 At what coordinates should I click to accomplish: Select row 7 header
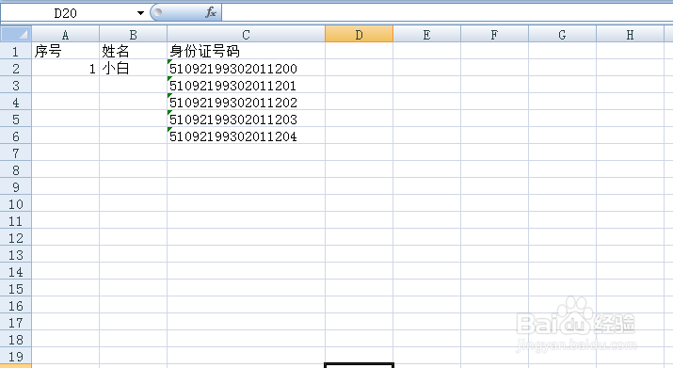click(x=16, y=152)
